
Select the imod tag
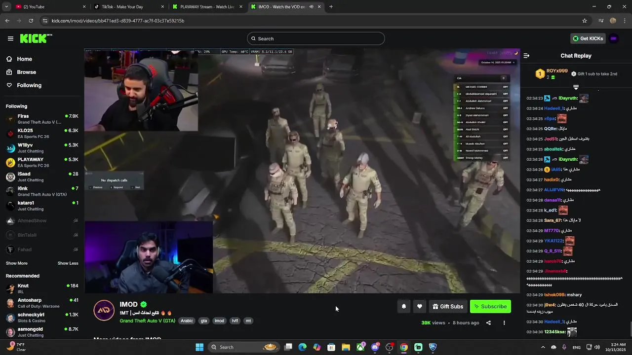coord(219,321)
